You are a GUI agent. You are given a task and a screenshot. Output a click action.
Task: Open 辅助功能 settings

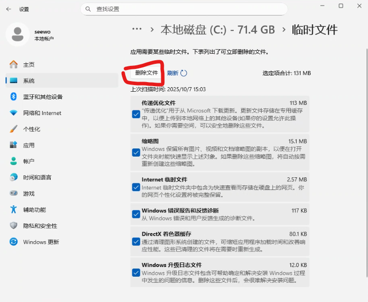point(62,210)
